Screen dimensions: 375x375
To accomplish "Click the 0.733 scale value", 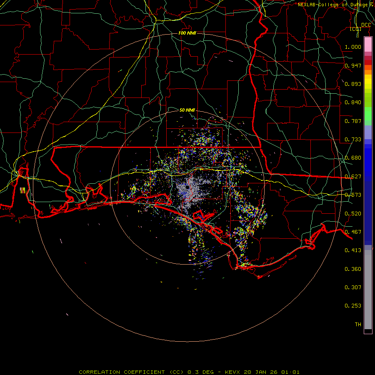I will pos(353,140).
